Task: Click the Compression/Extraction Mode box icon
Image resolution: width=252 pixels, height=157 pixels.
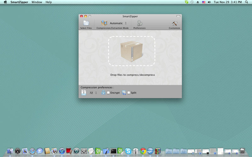Action: coord(104,23)
